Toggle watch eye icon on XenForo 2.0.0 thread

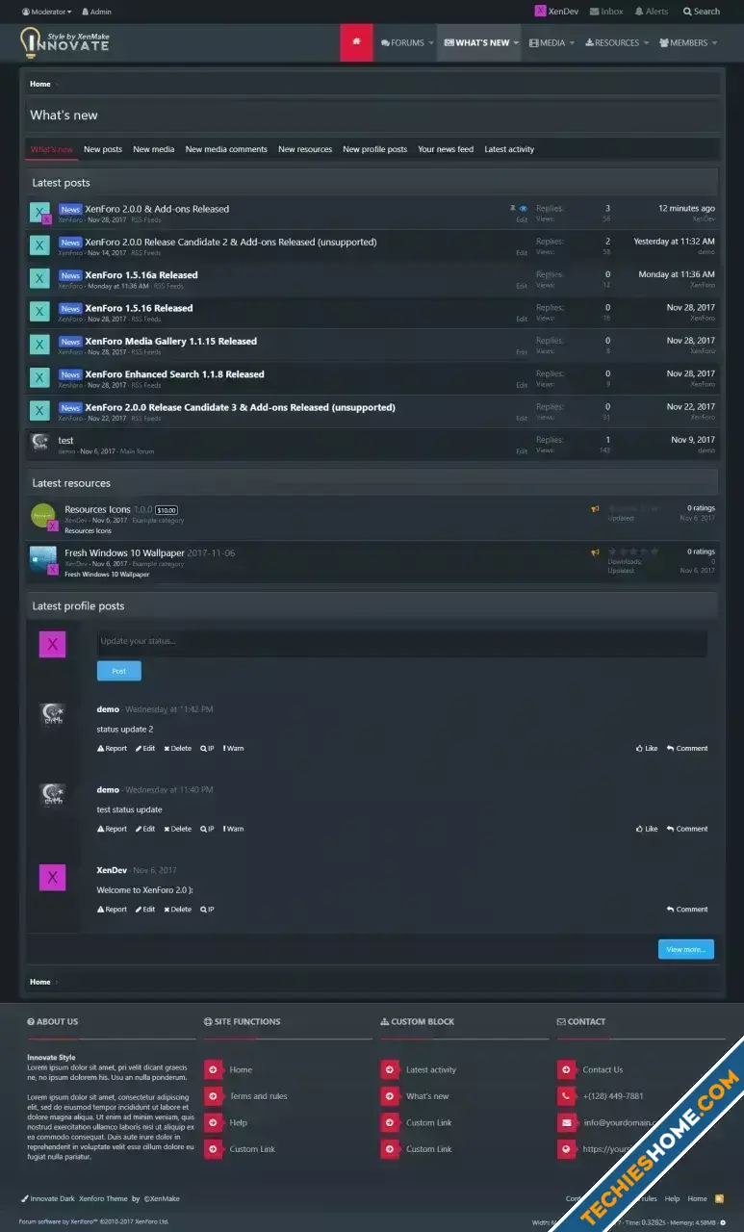pos(524,208)
